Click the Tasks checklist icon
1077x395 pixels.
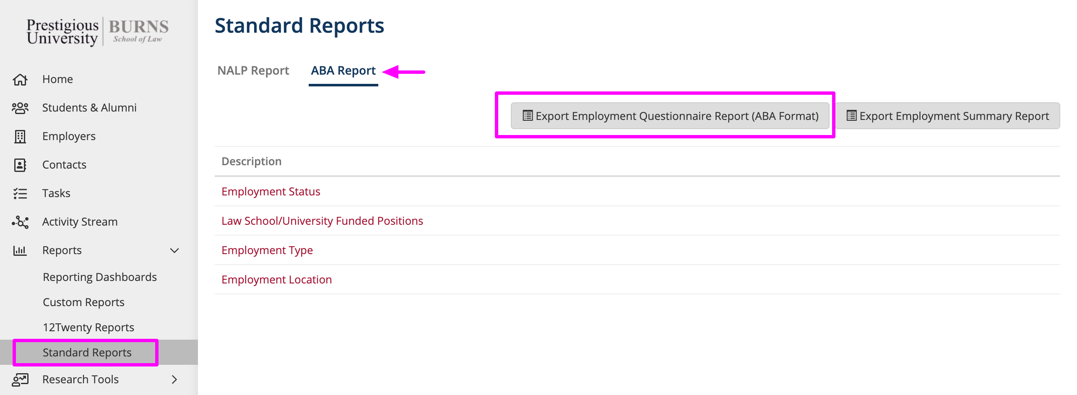coord(20,193)
